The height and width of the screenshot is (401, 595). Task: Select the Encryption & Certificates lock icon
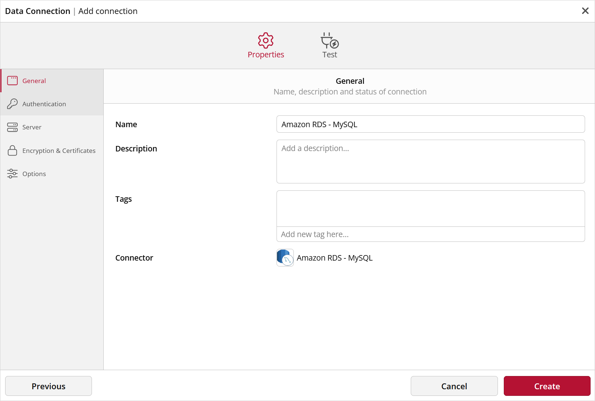13,151
